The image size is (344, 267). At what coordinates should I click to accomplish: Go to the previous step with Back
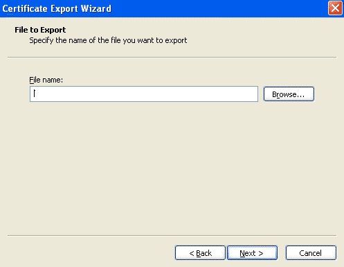(200, 253)
